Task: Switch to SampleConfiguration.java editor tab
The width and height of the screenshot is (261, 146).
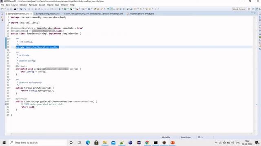Action: 48,14
